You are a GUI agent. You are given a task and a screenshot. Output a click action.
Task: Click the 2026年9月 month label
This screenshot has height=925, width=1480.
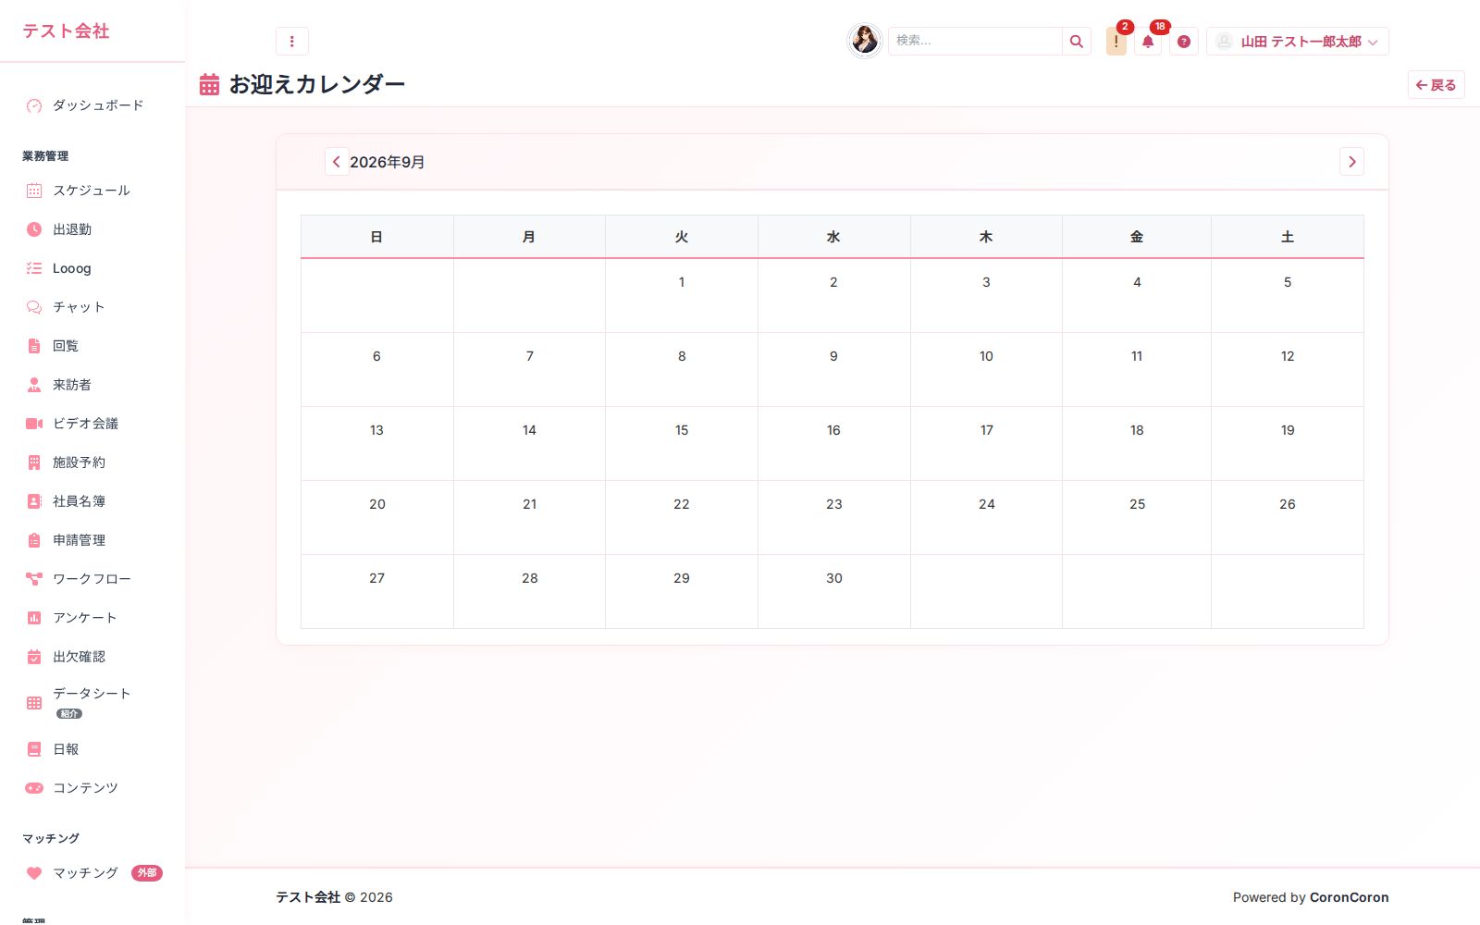click(388, 162)
